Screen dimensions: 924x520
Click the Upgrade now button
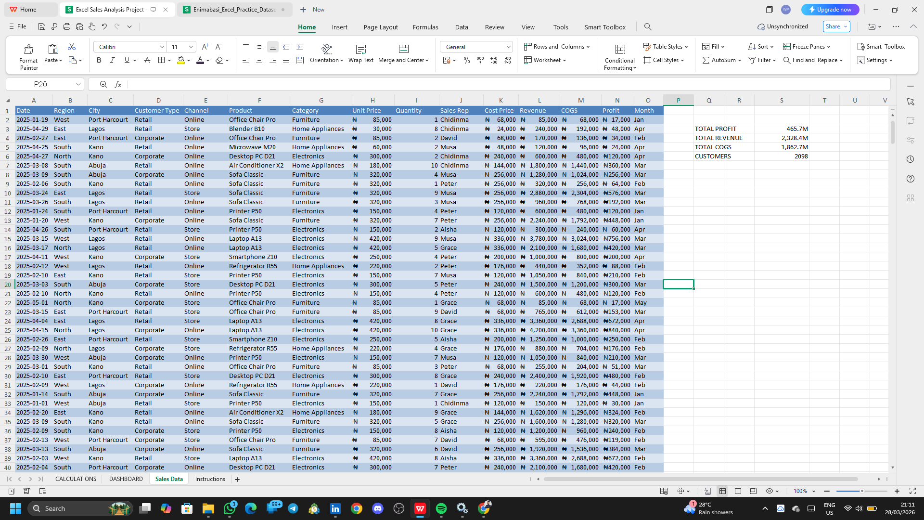coord(830,10)
